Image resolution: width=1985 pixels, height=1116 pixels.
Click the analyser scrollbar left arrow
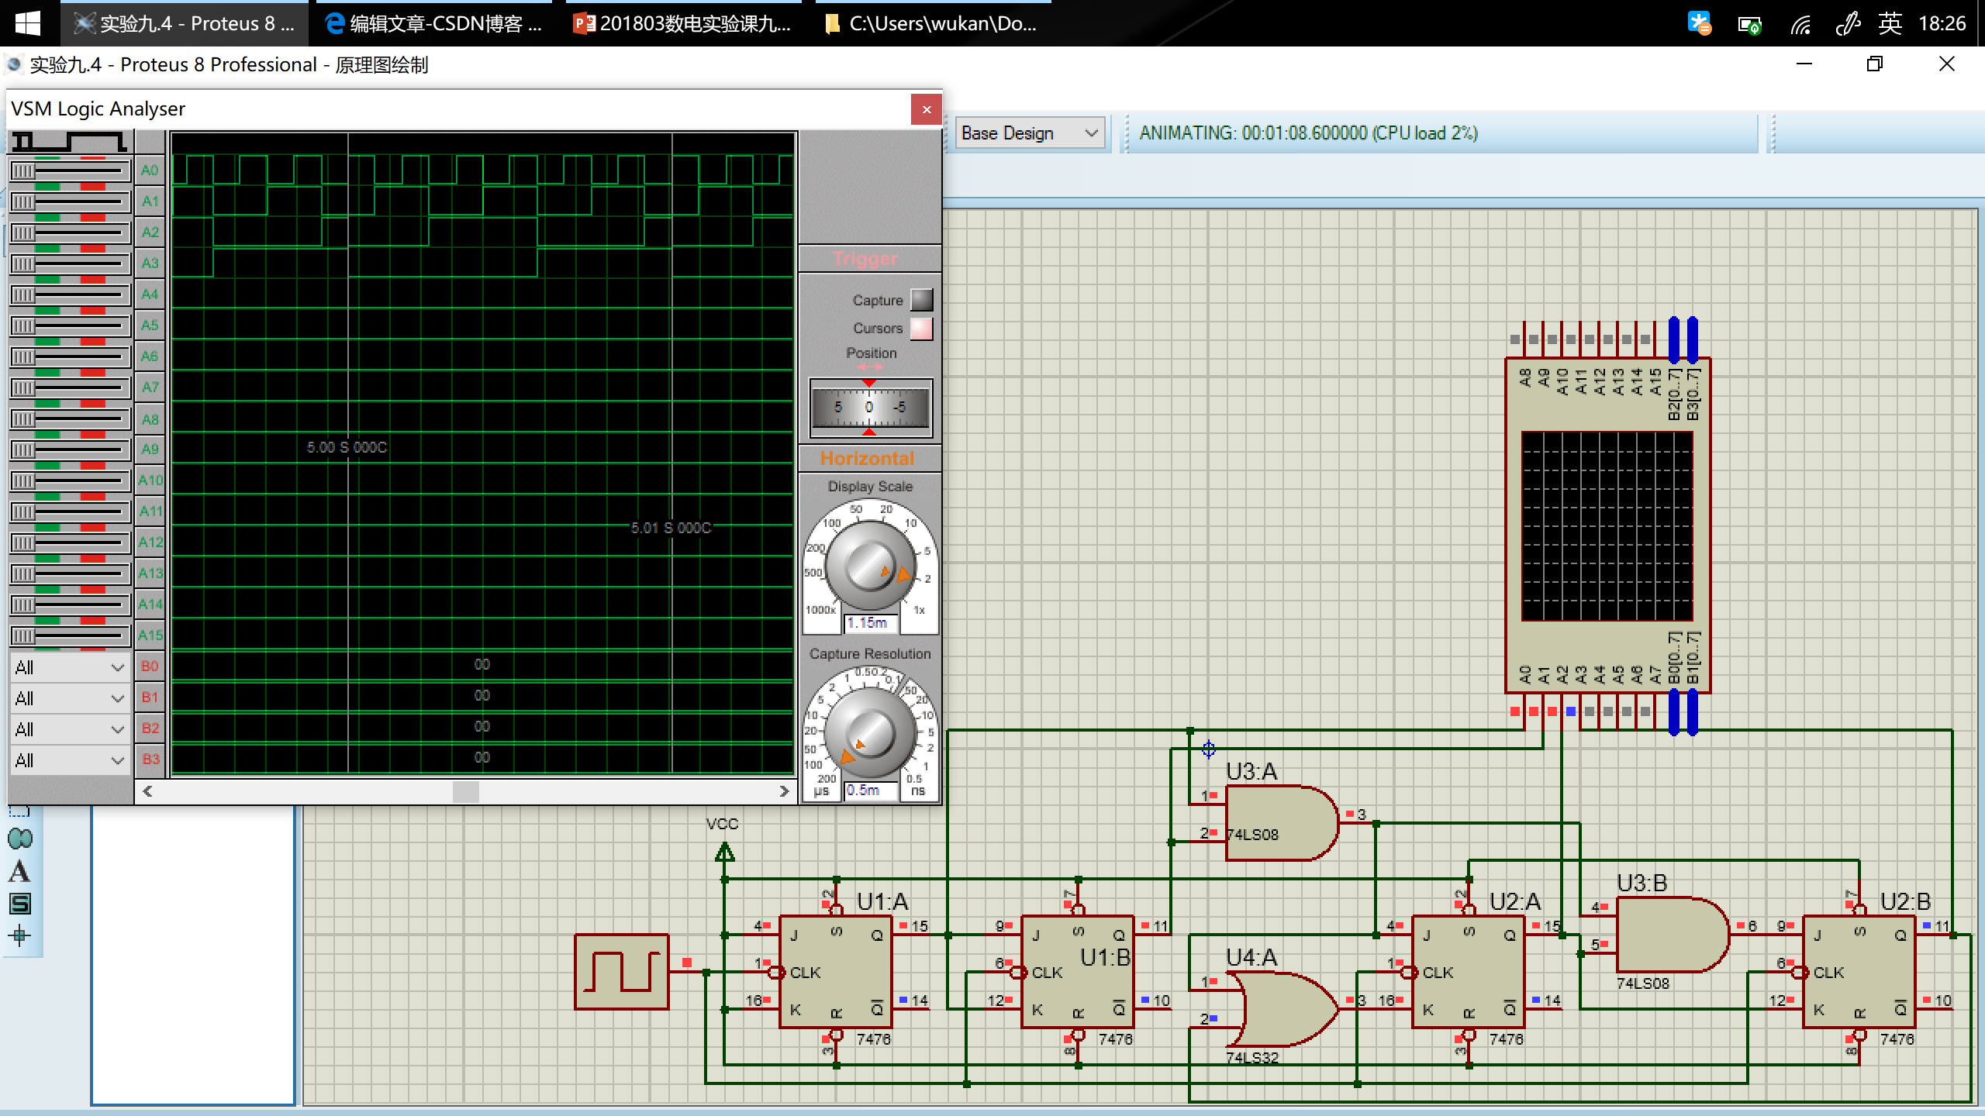147,791
